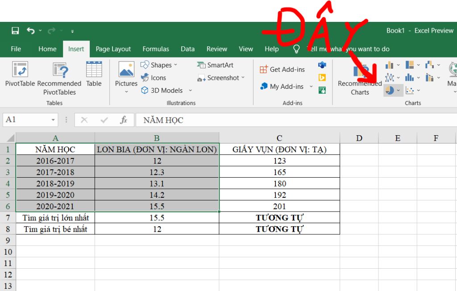
Task: Select row 9 header
Action: pyautogui.click(x=8, y=240)
